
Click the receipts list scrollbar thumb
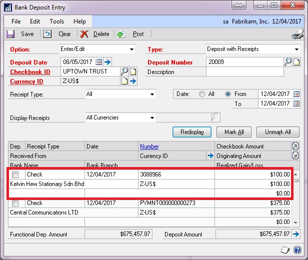click(x=296, y=180)
